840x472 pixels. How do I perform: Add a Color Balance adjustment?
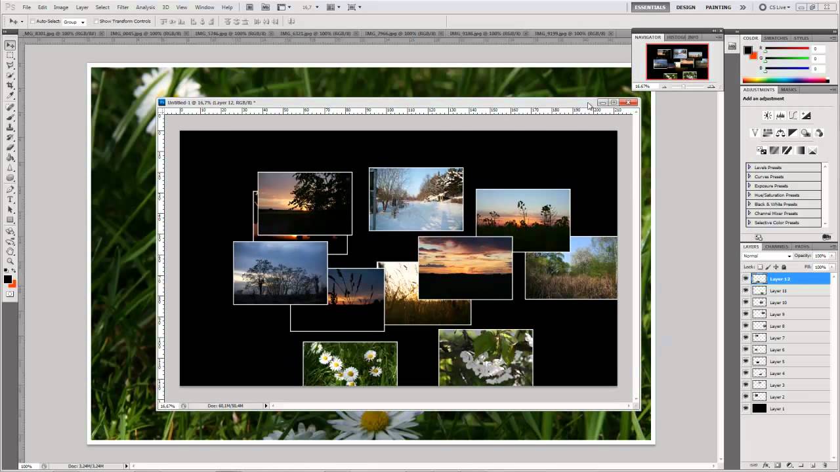click(x=780, y=133)
